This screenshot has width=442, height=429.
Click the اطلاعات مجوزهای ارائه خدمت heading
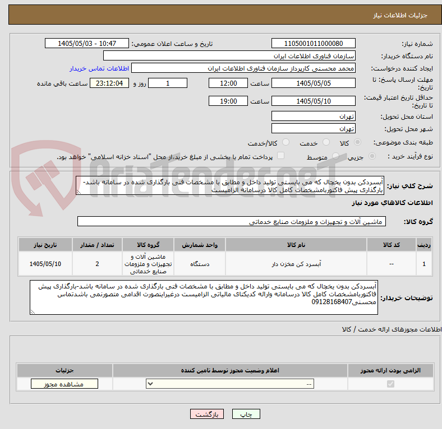392,329
